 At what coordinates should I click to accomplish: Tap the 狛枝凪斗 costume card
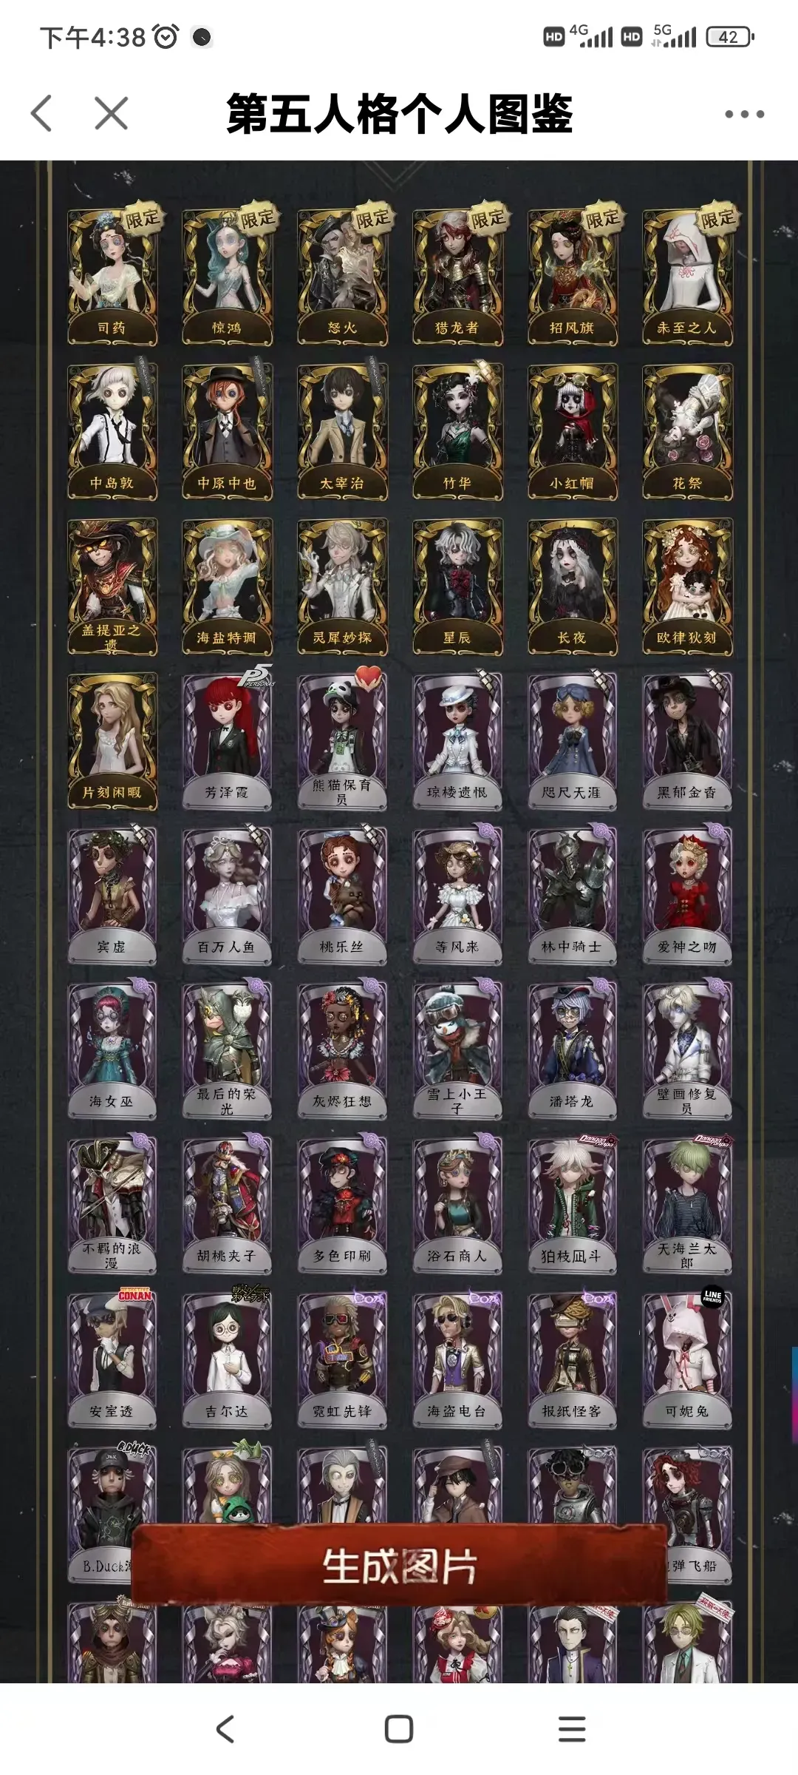click(x=573, y=1206)
